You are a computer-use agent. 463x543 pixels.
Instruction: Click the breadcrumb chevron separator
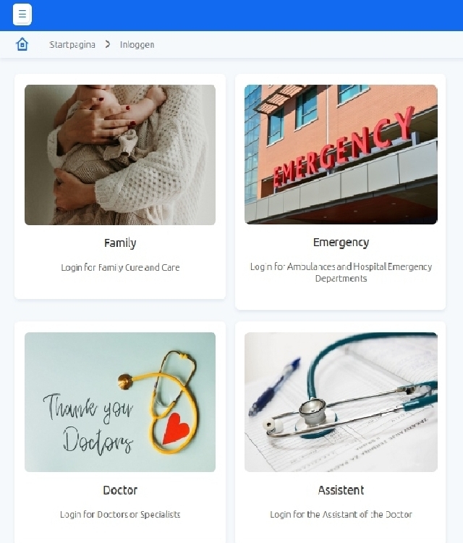pyautogui.click(x=108, y=44)
